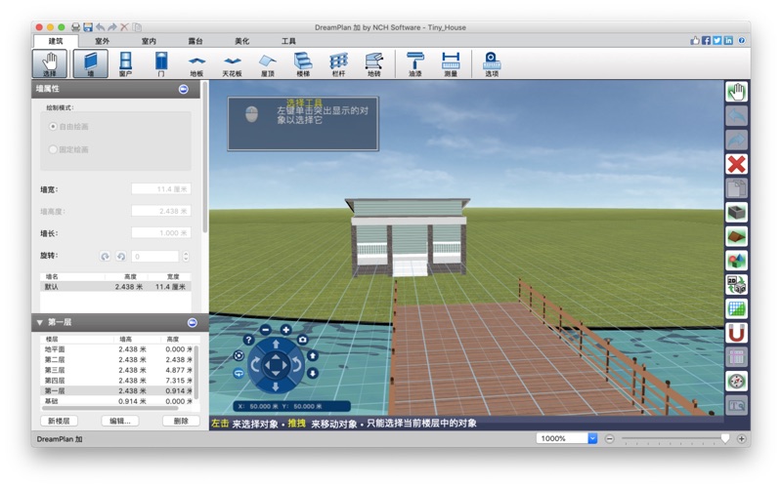Viewport: 782px width, 488px height.
Task: Select 自由绘画 radio button
Action: pos(54,127)
